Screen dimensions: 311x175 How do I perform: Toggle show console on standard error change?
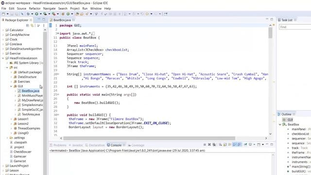point(240,145)
